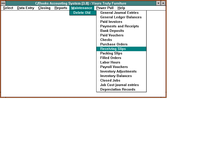Click the maximize up-arrow button
The width and height of the screenshot is (201, 141).
click(163, 3)
